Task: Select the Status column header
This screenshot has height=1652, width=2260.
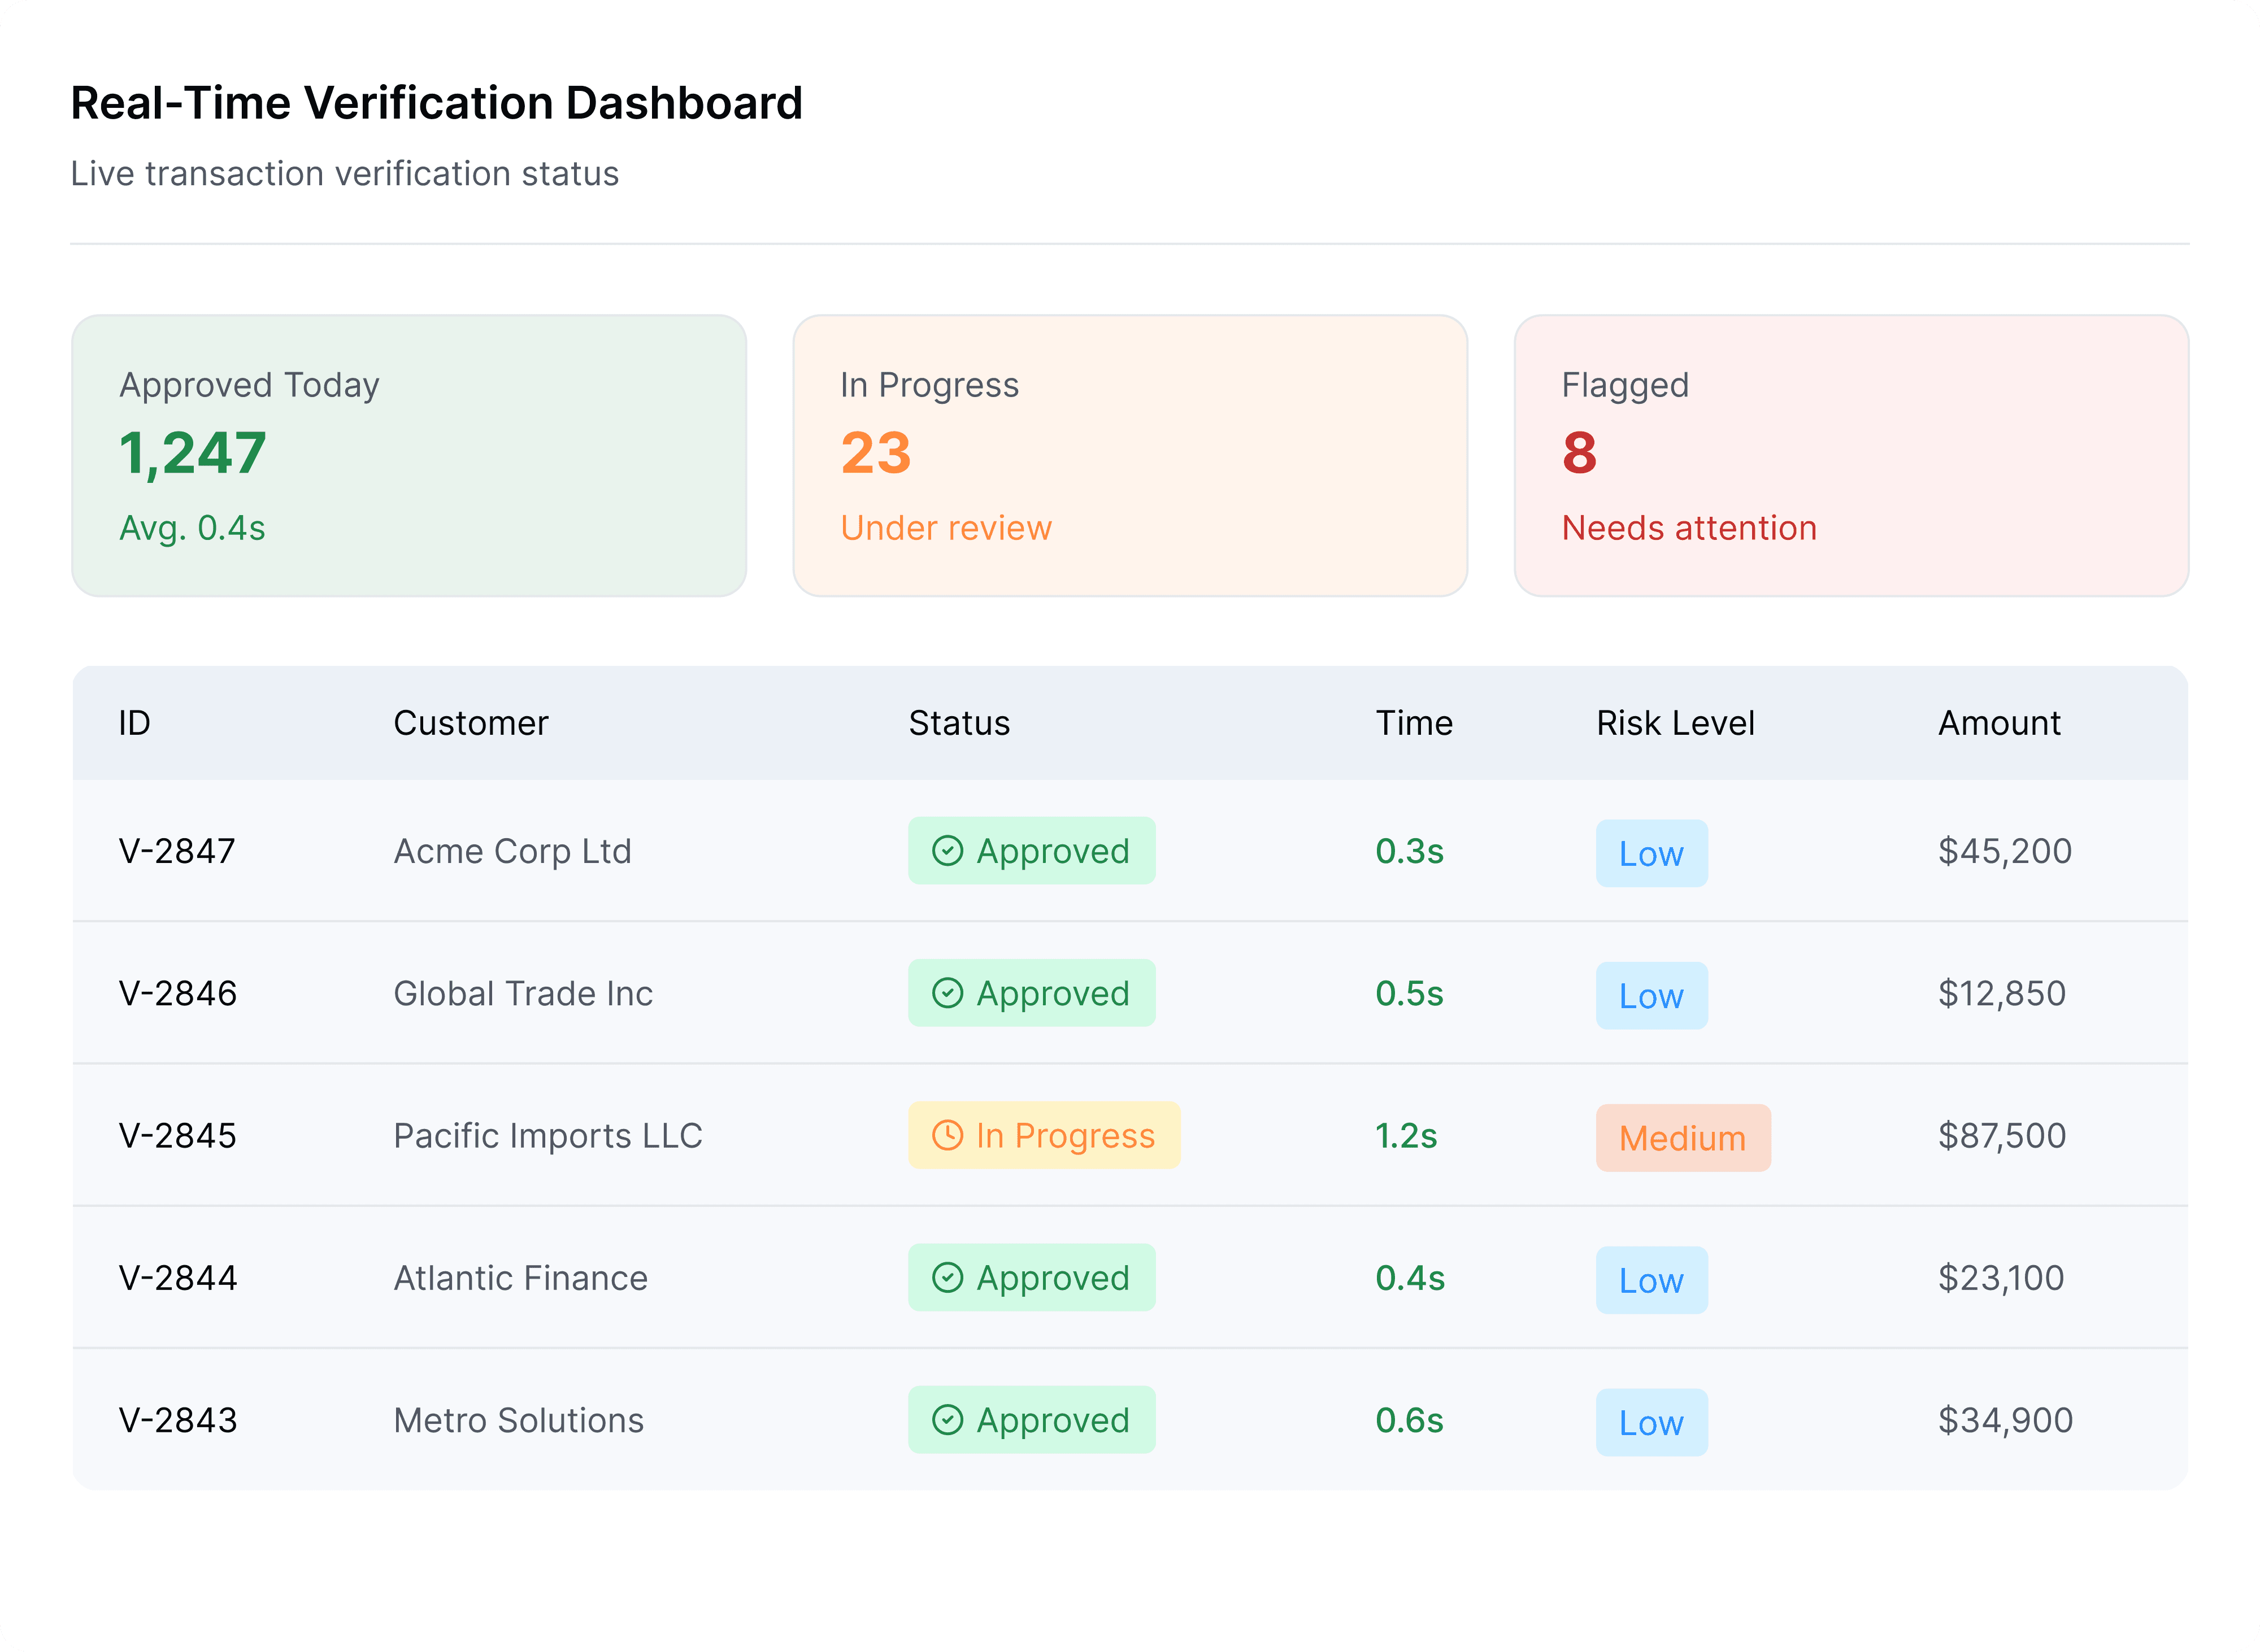Action: pyautogui.click(x=959, y=722)
